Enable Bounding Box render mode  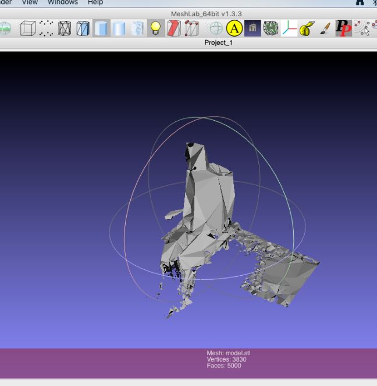(x=27, y=28)
